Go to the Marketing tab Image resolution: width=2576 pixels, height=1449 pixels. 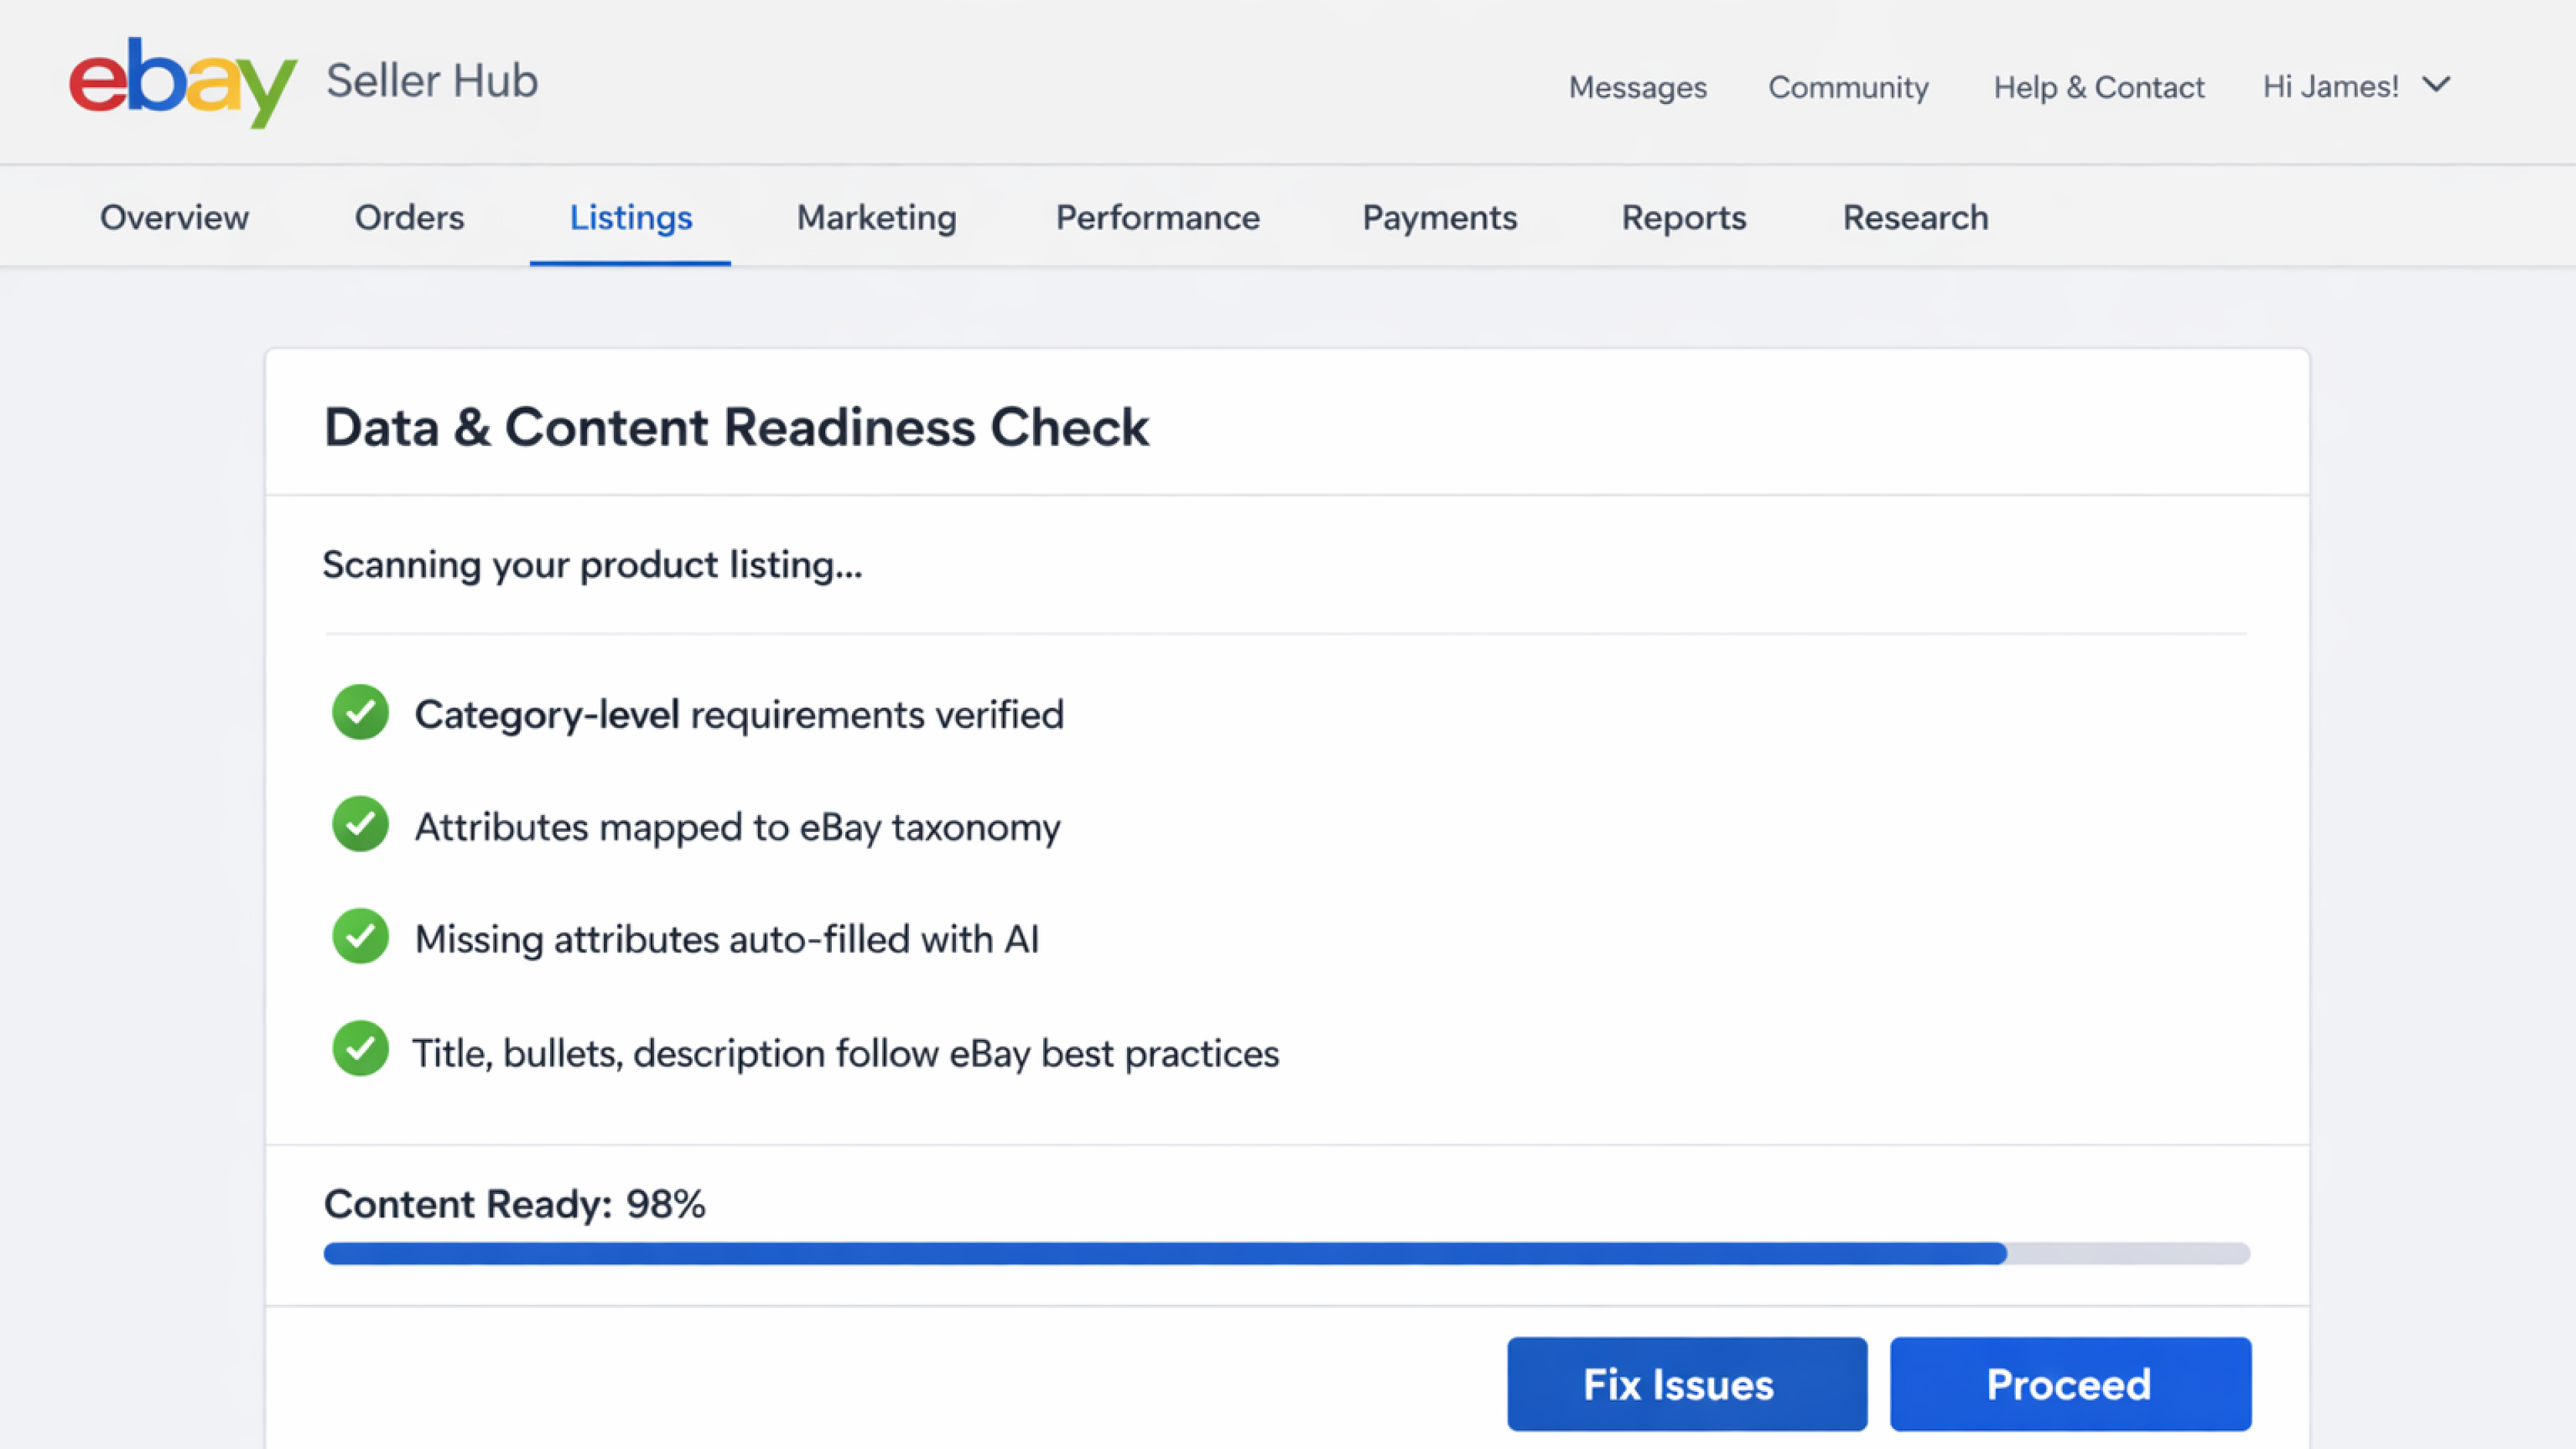(x=876, y=217)
